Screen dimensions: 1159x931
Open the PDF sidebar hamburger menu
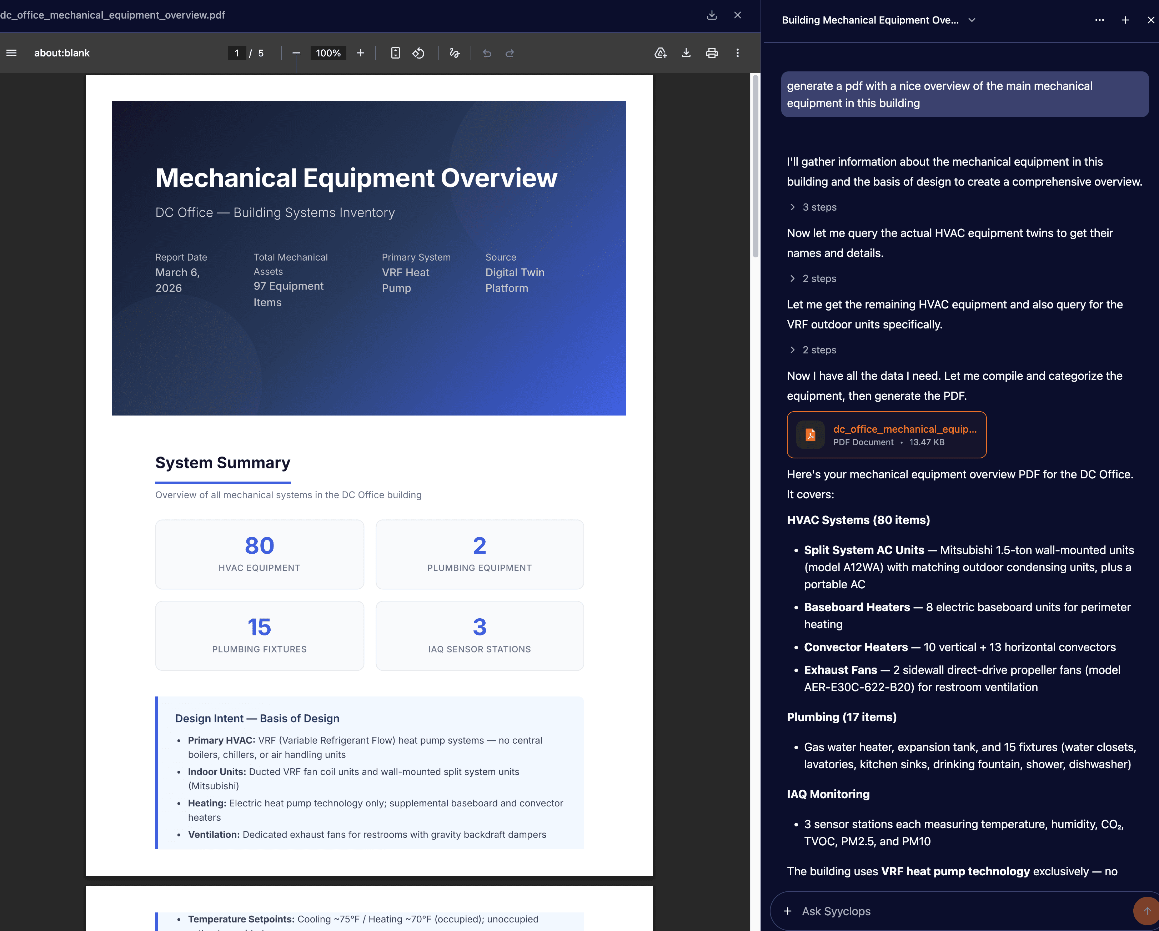(x=11, y=53)
